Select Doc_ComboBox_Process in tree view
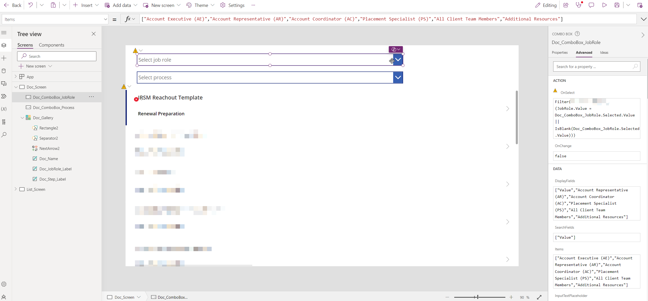The height and width of the screenshot is (301, 648). coord(54,107)
